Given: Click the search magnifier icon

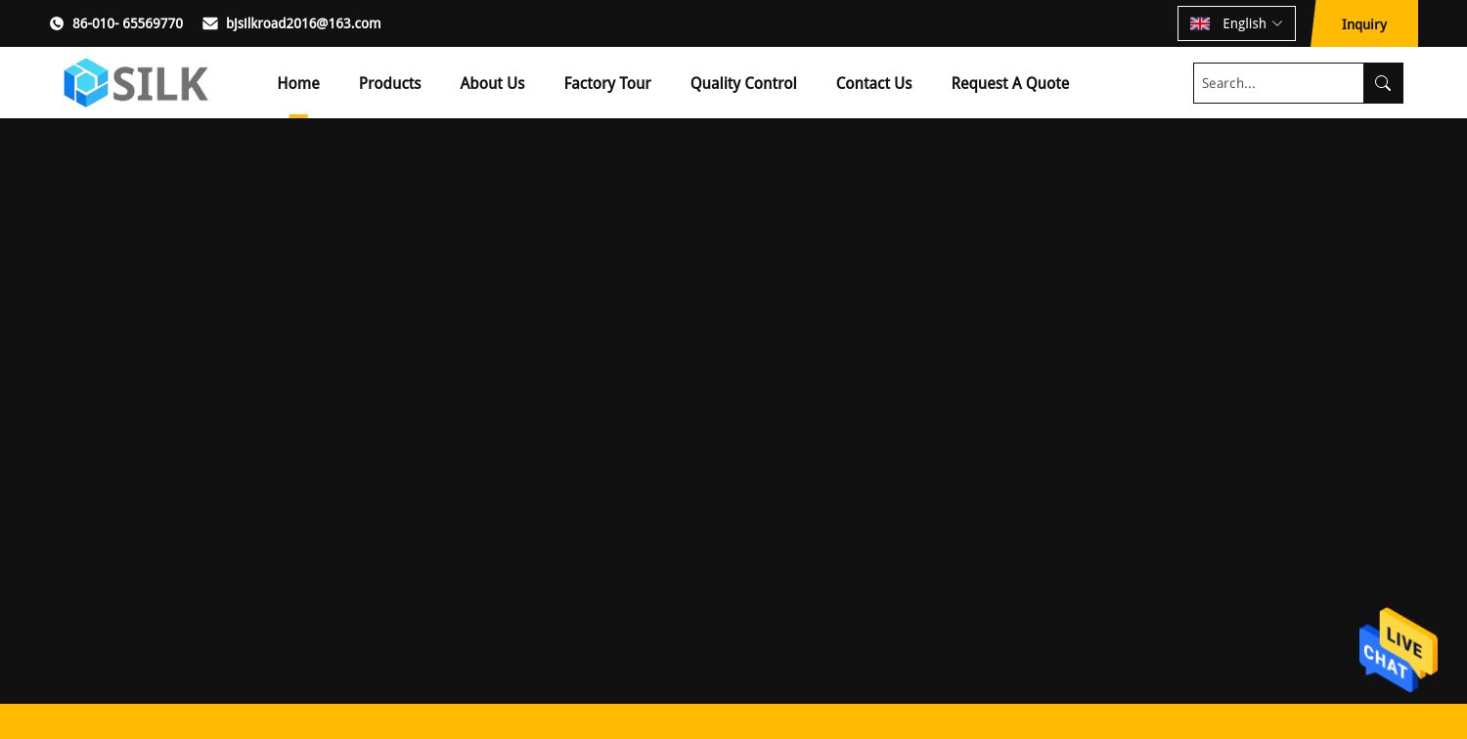Looking at the screenshot, I should [x=1383, y=83].
